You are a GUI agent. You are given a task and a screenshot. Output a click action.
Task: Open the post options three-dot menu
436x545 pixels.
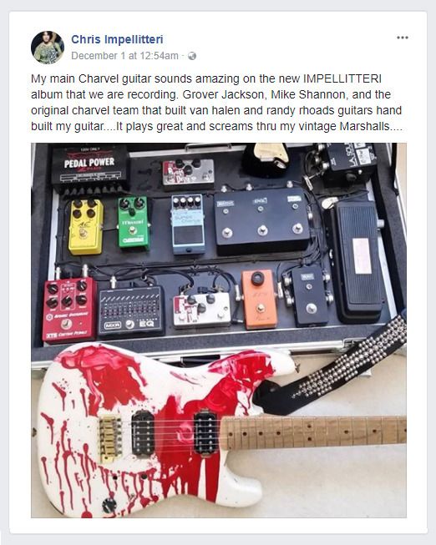pos(403,38)
